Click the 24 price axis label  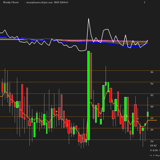(152, 141)
